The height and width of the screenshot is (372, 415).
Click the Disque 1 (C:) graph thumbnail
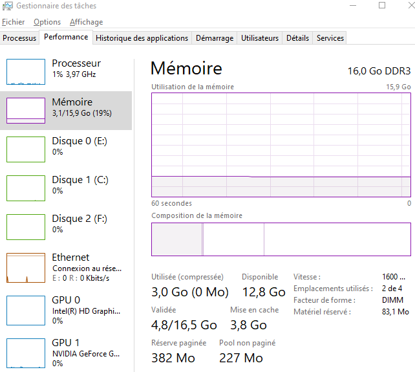(x=26, y=188)
